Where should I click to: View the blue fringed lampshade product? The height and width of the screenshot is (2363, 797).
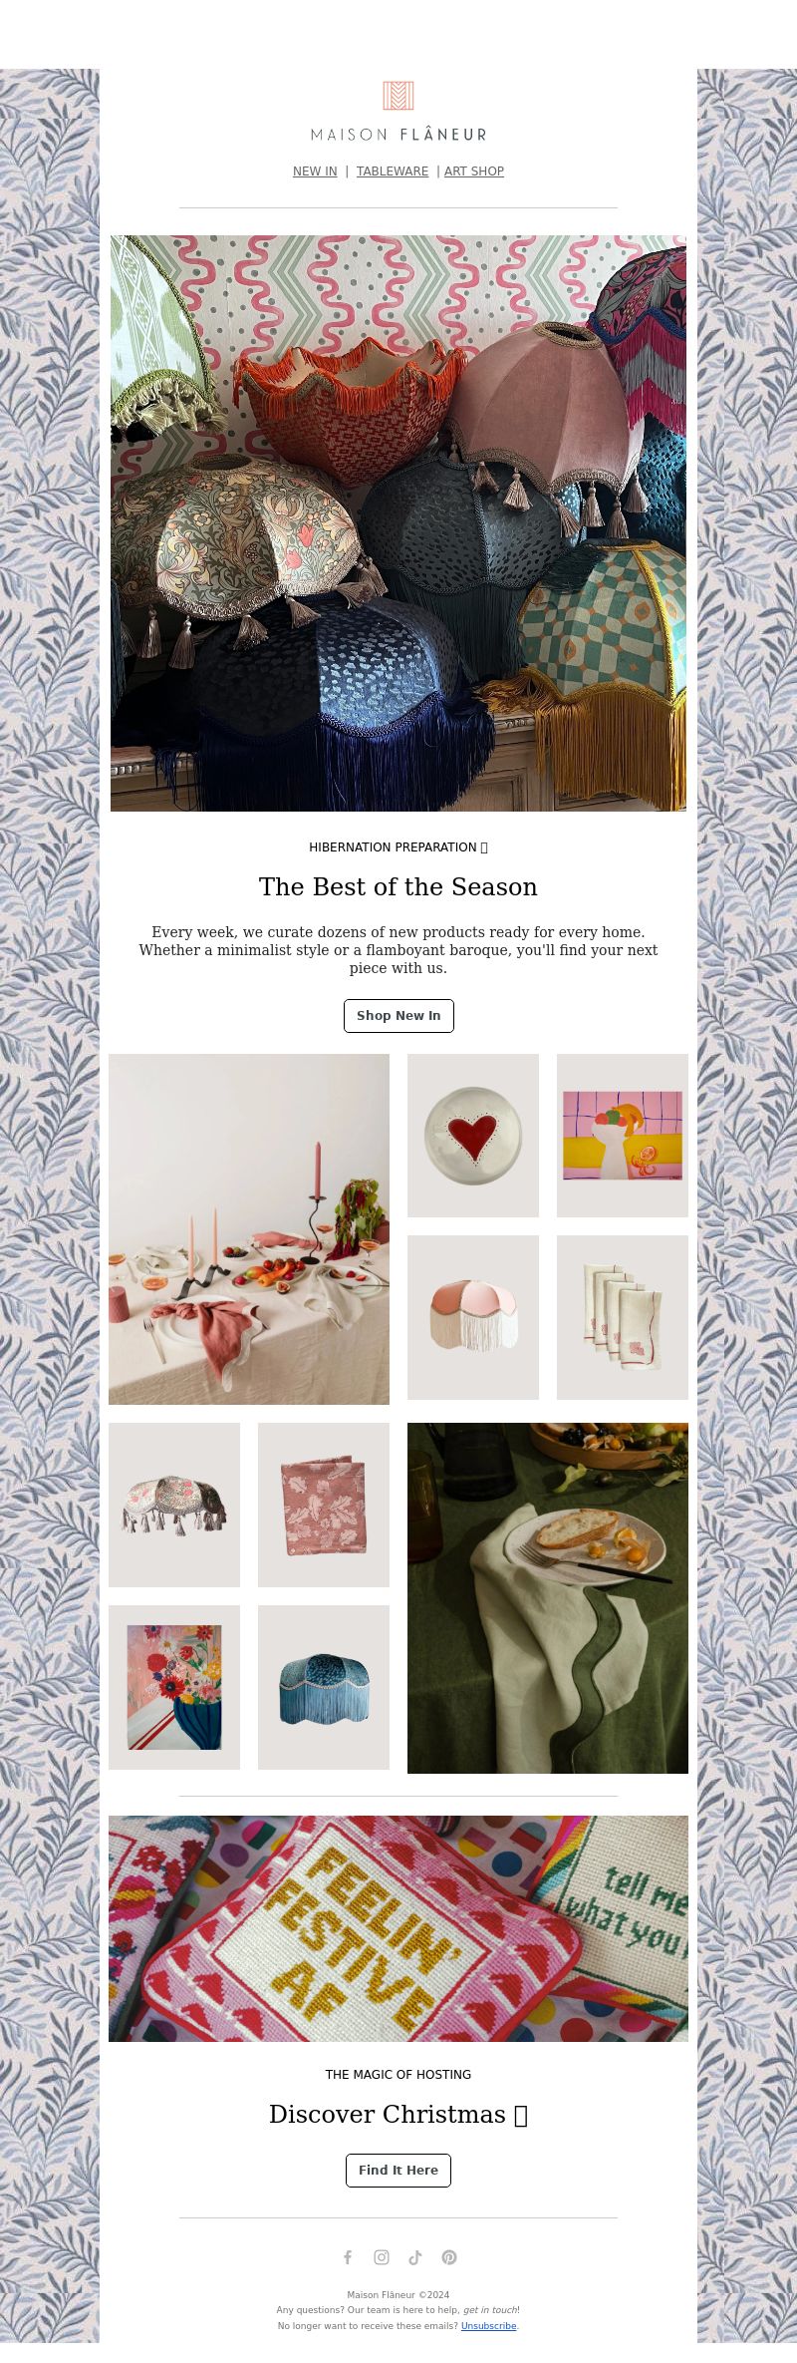pyautogui.click(x=324, y=1687)
